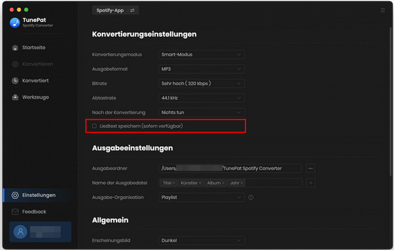Open the hamburger menu at top right

383,10
